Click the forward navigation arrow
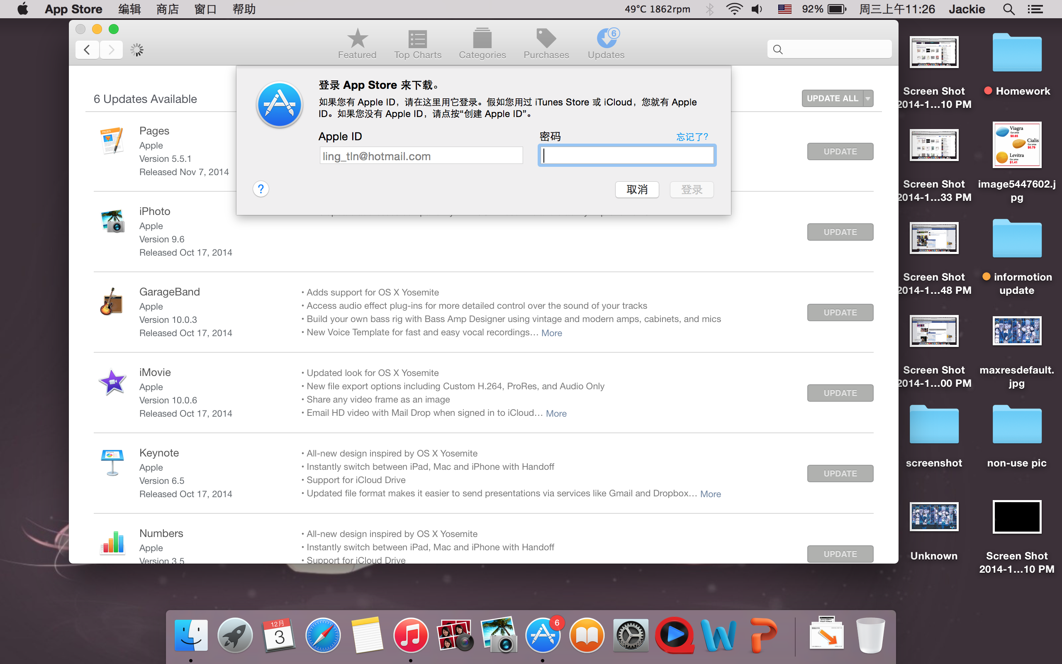 111,50
